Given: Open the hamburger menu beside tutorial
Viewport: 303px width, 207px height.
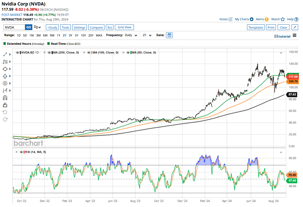Looking at the screenshot, I should (x=294, y=36).
